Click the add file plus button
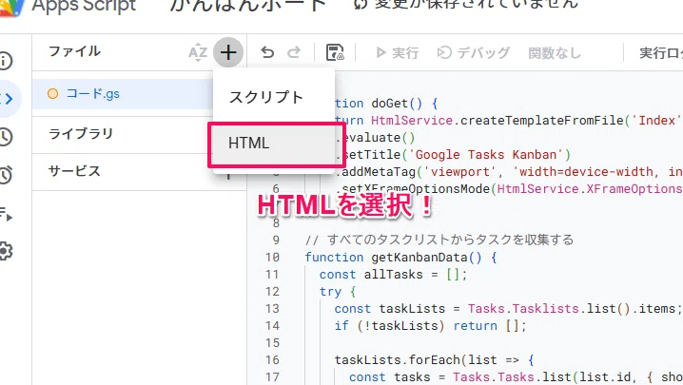The image size is (683, 385). coord(228,52)
